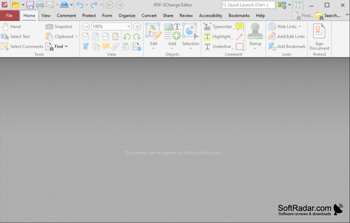Select the Sticky Note comment tool
Image resolution: width=350 pixels, height=223 pixels.
[240, 27]
